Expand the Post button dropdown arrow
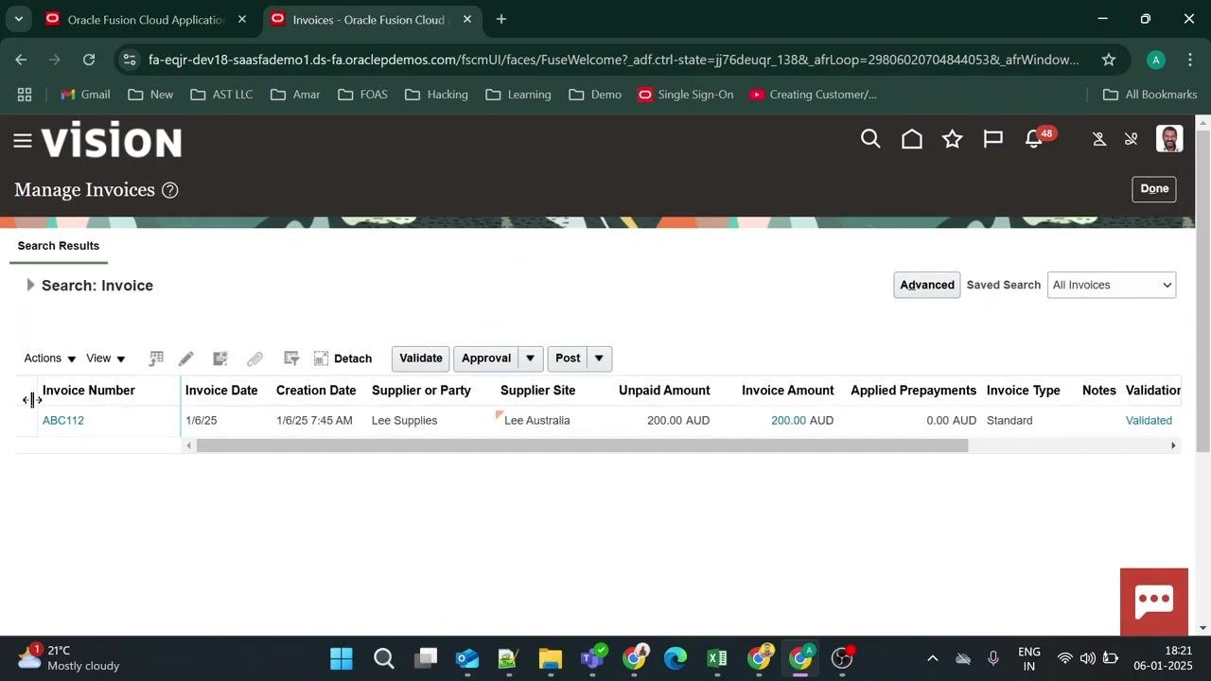 tap(599, 358)
